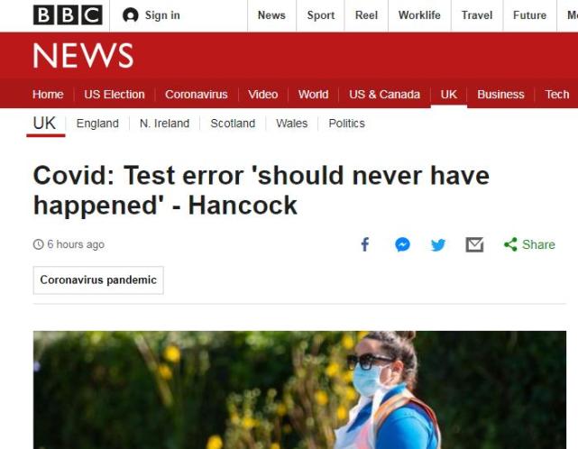Open the green Share options

[529, 244]
